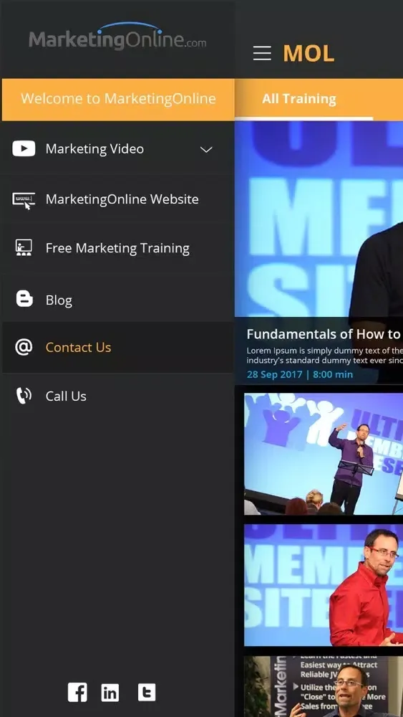Viewport: 403px width, 717px height.
Task: Click the Welcome to MarketingOnline banner
Action: [x=118, y=99]
